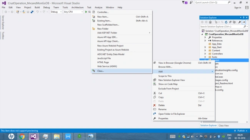Expand the Controllers folder node
The height and width of the screenshot is (140, 250).
click(x=205, y=54)
